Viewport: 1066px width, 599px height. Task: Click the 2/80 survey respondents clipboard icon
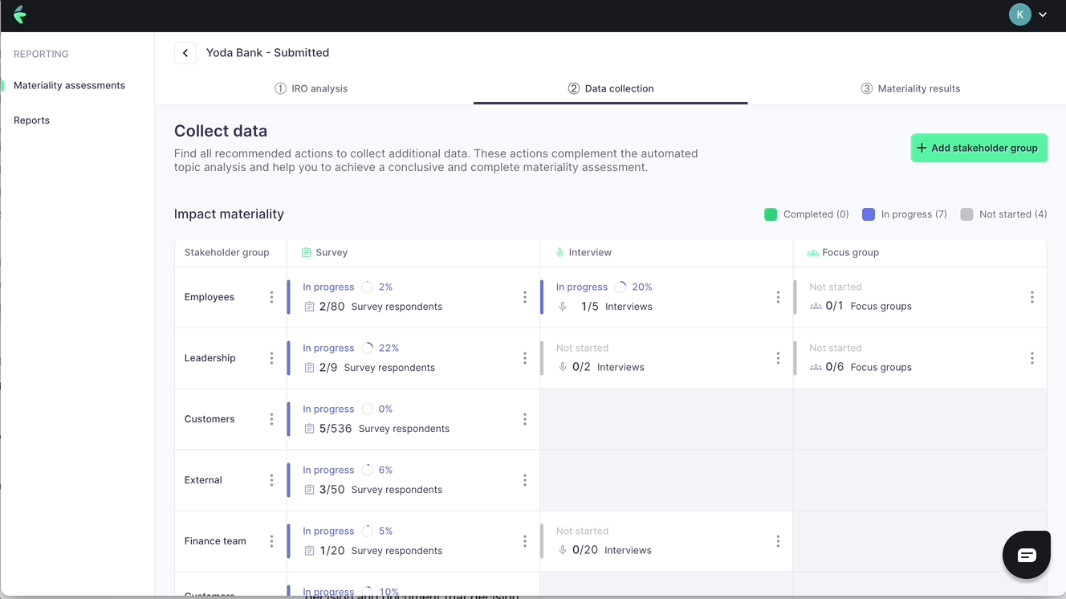pyautogui.click(x=309, y=307)
